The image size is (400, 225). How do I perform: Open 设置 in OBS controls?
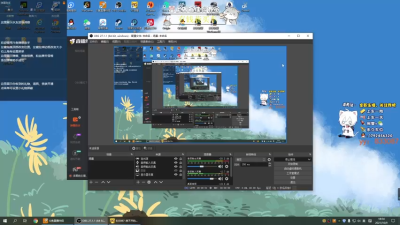(x=293, y=178)
